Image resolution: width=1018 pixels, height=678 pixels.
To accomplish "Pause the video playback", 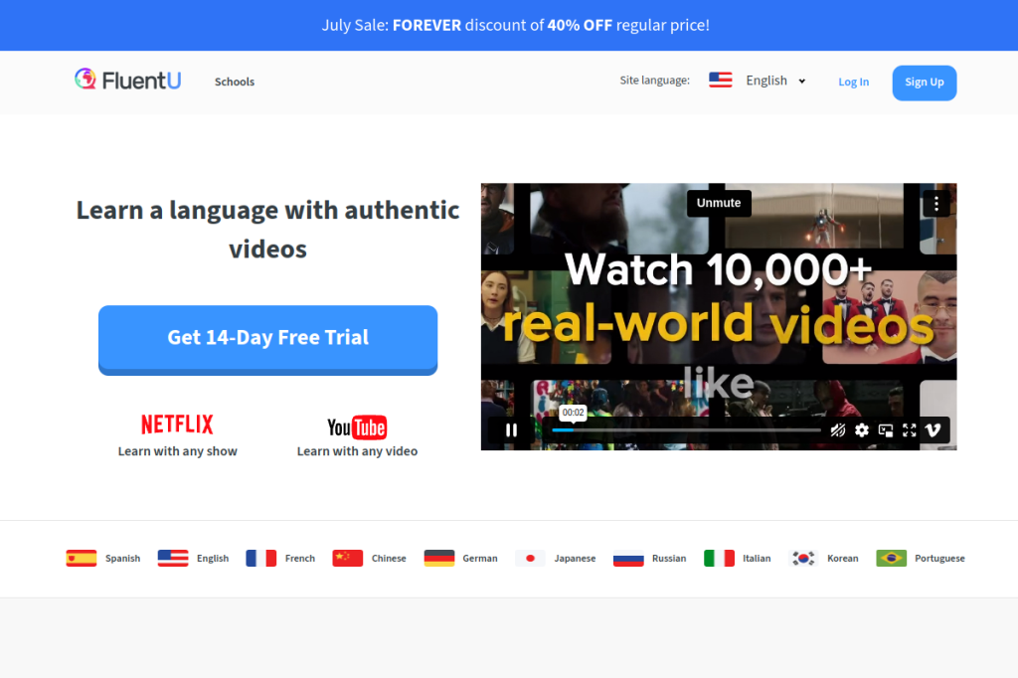I will (512, 429).
